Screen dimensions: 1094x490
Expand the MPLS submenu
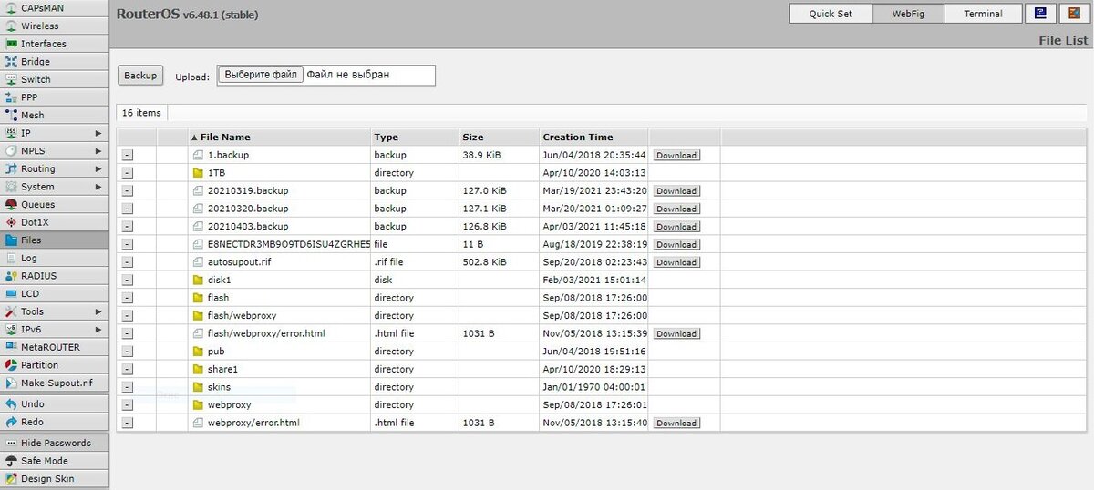point(55,151)
